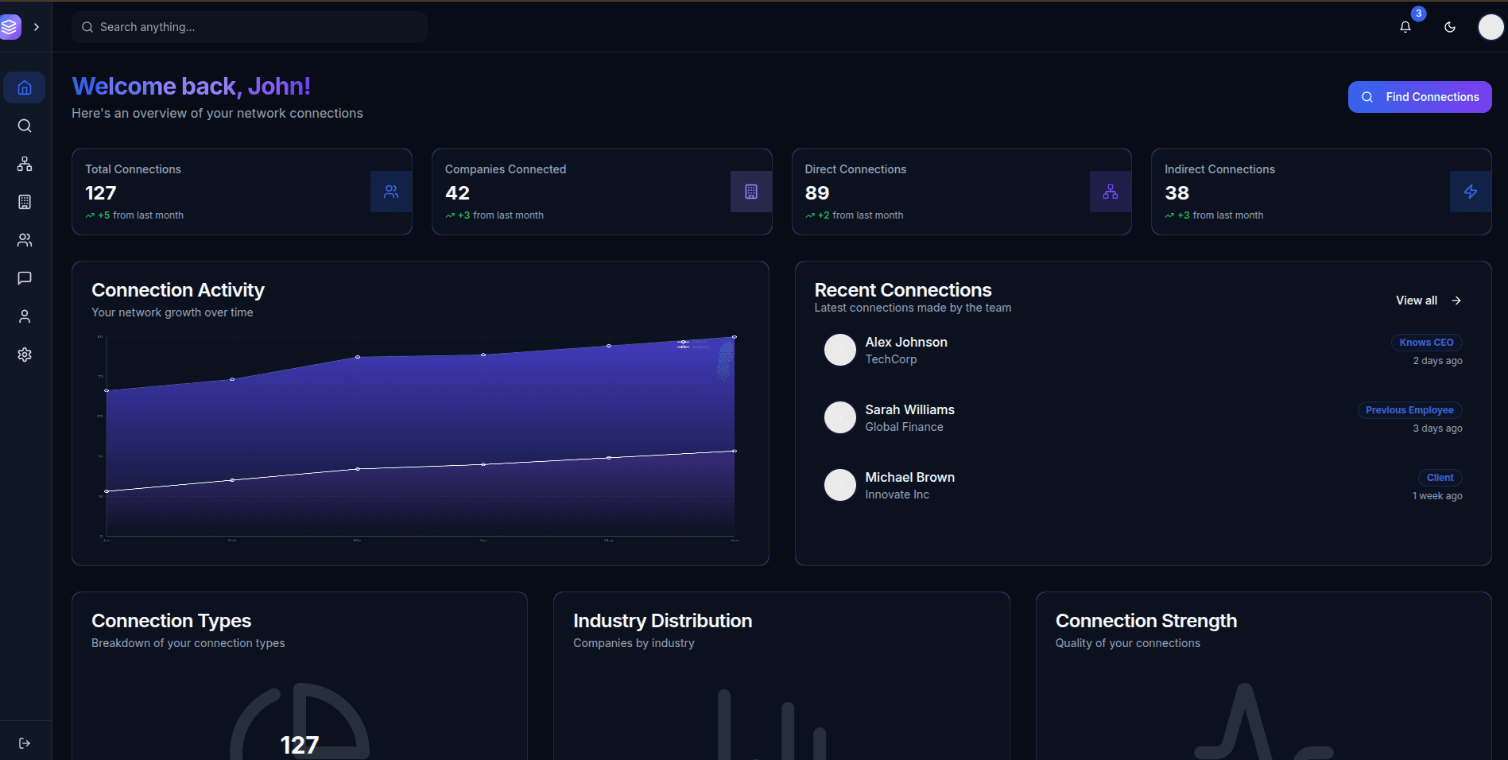Screen dimensions: 1508x760
Task: Open the profile person sidebar icon
Action: click(x=25, y=316)
